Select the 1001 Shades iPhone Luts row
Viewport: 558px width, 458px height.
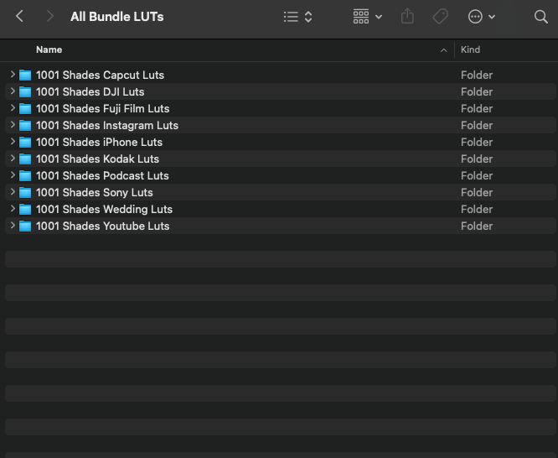point(99,142)
